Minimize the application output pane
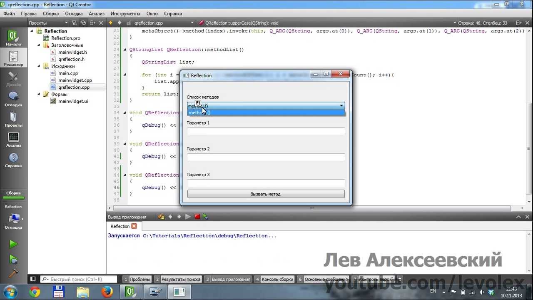Image resolution: width=533 pixels, height=300 pixels. pyautogui.click(x=518, y=217)
